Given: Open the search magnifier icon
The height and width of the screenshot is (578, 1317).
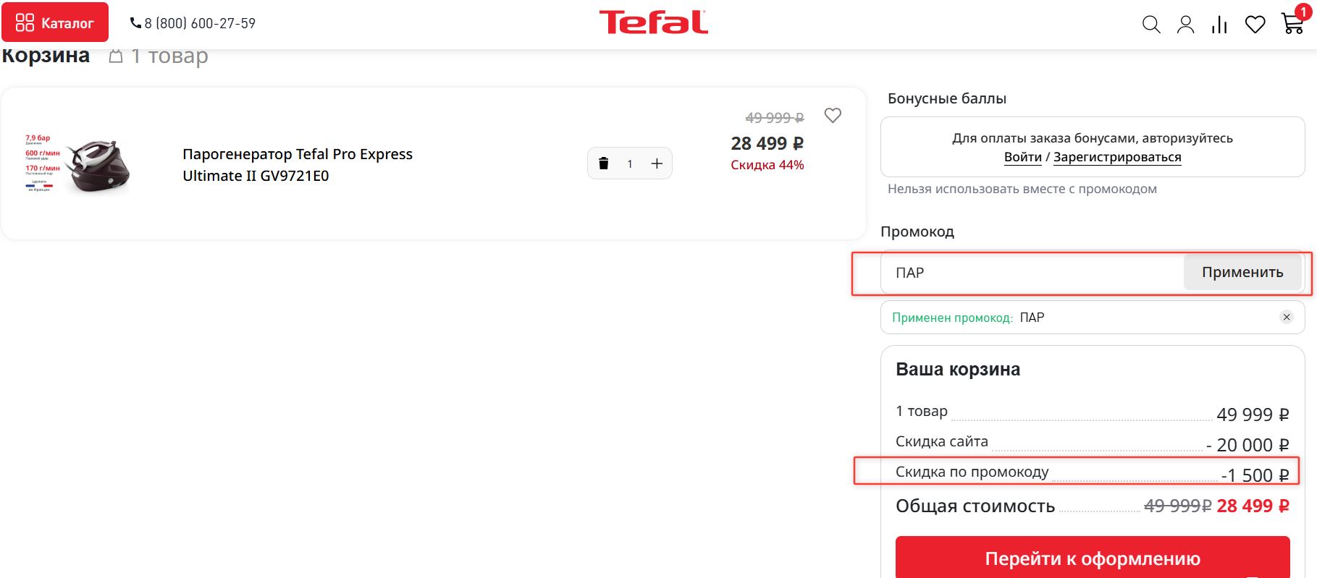Looking at the screenshot, I should pyautogui.click(x=1151, y=25).
